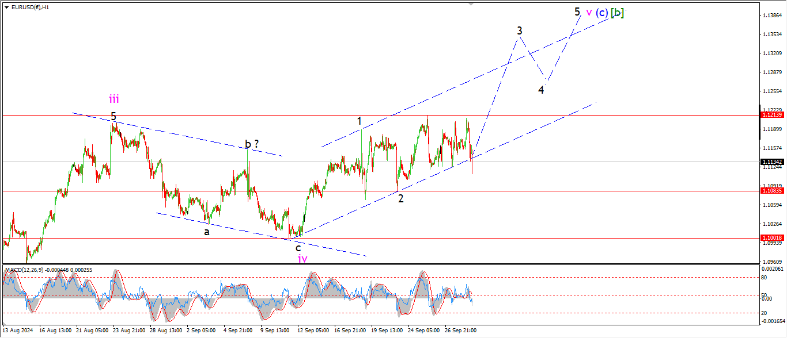Click the wave '2' label
This screenshot has width=787, height=338.
point(400,198)
